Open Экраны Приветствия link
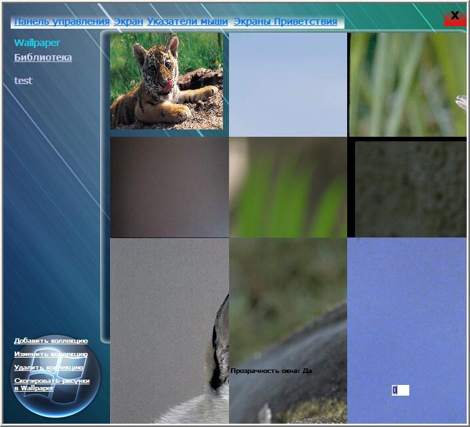The width and height of the screenshot is (470, 427). (x=285, y=21)
